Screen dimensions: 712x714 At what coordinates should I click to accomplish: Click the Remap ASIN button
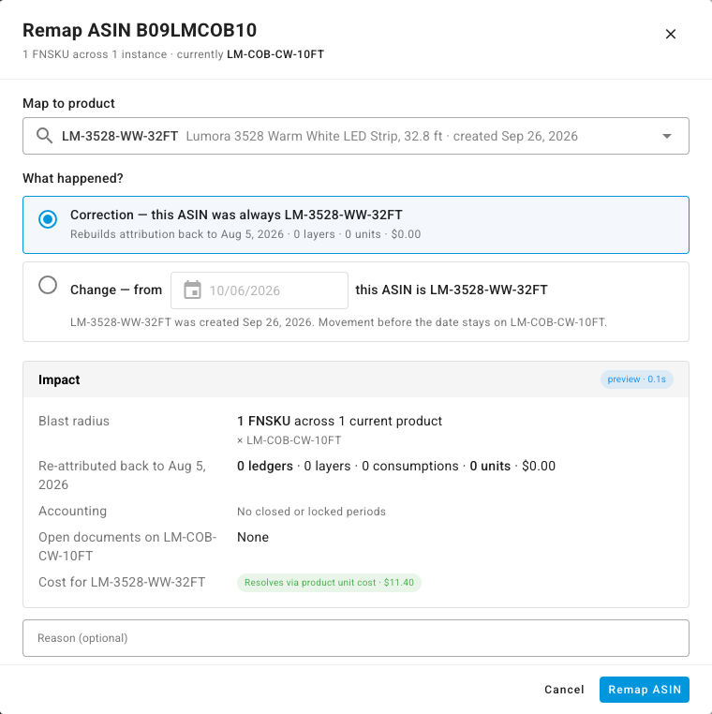click(645, 690)
